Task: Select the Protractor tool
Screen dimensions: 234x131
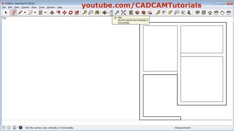Action: [170, 13]
